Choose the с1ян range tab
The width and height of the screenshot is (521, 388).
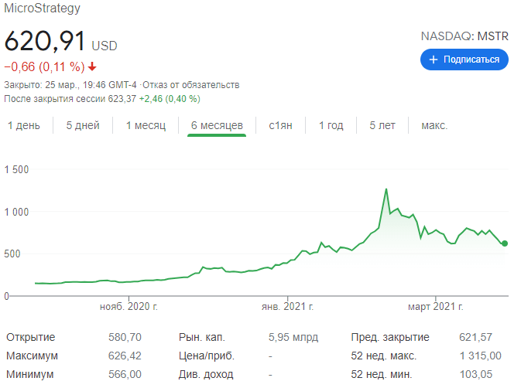[280, 126]
